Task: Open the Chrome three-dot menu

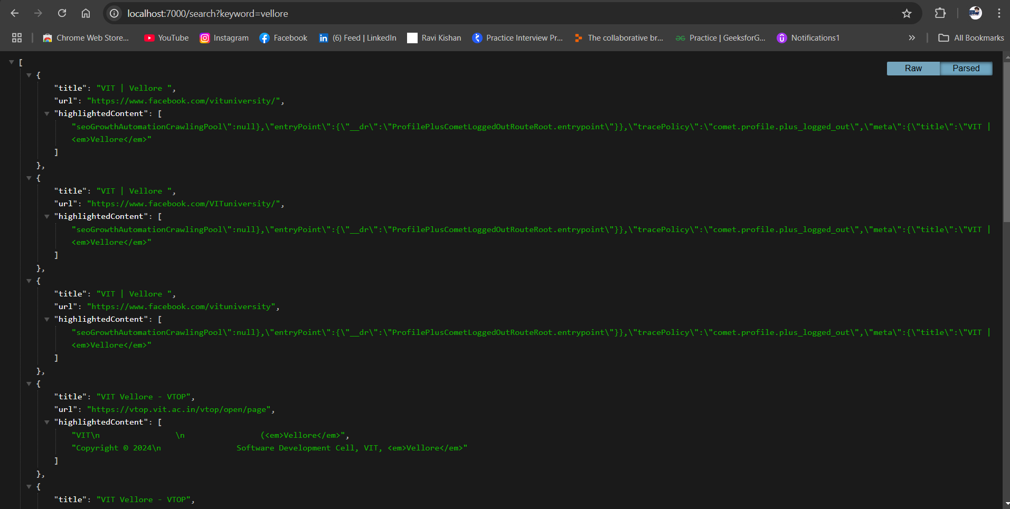Action: (x=999, y=13)
